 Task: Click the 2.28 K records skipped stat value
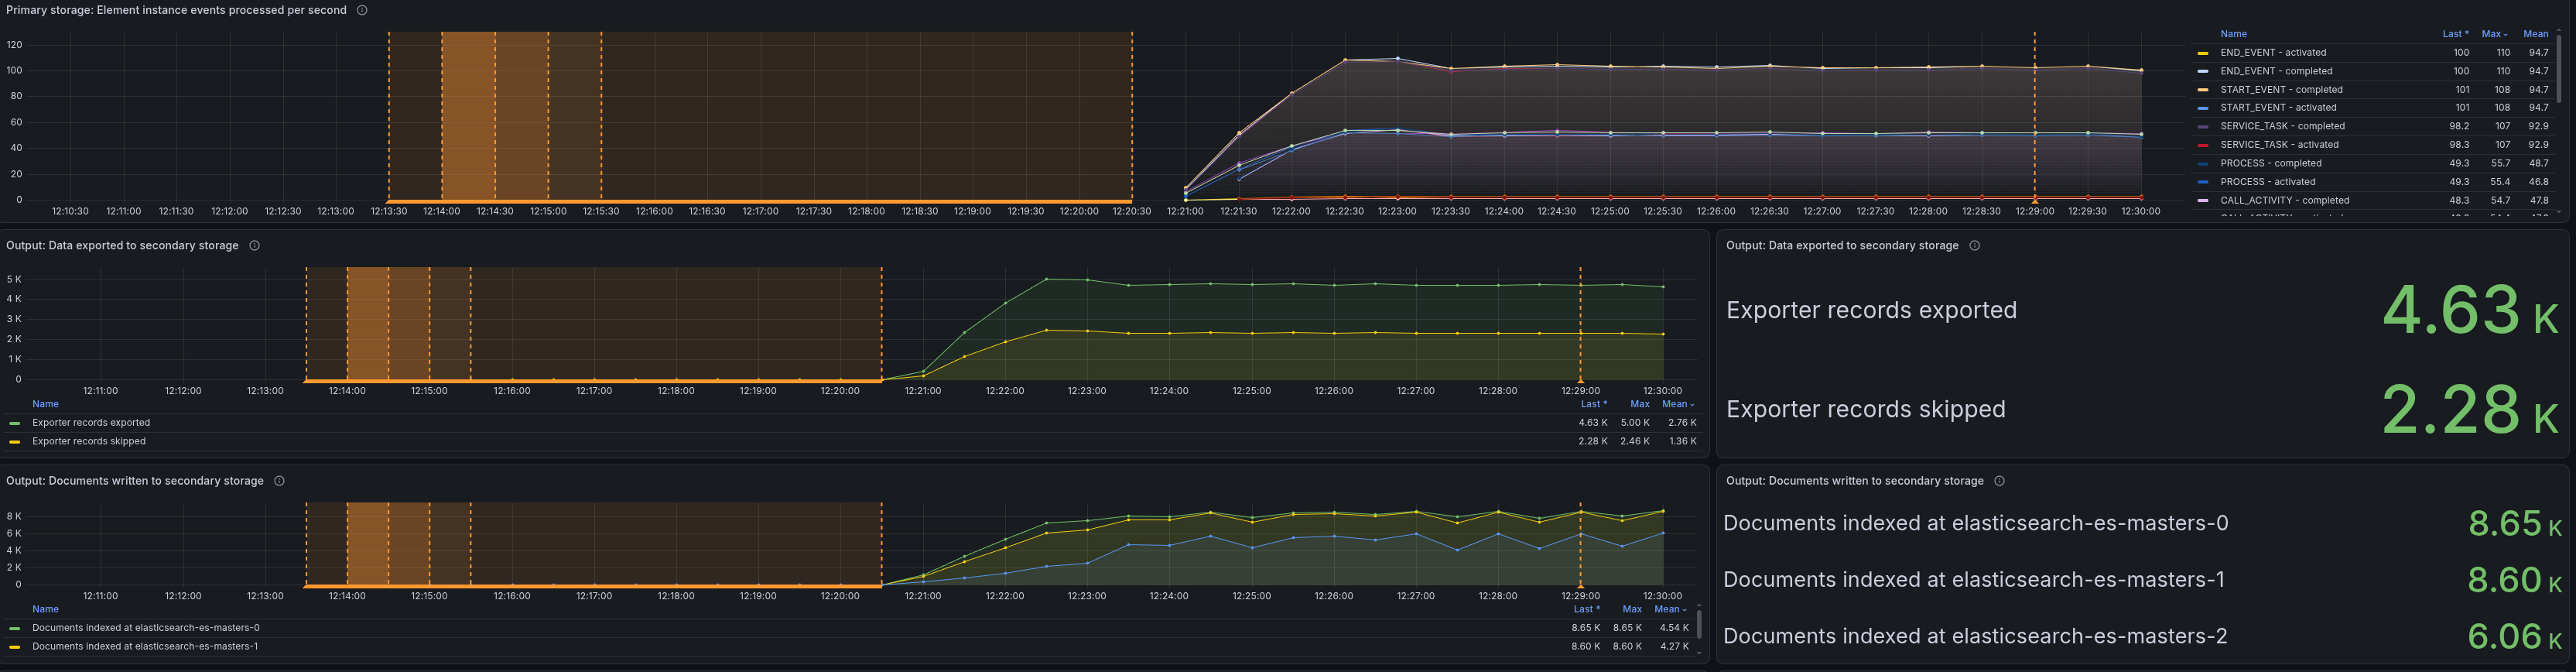(x=2470, y=409)
